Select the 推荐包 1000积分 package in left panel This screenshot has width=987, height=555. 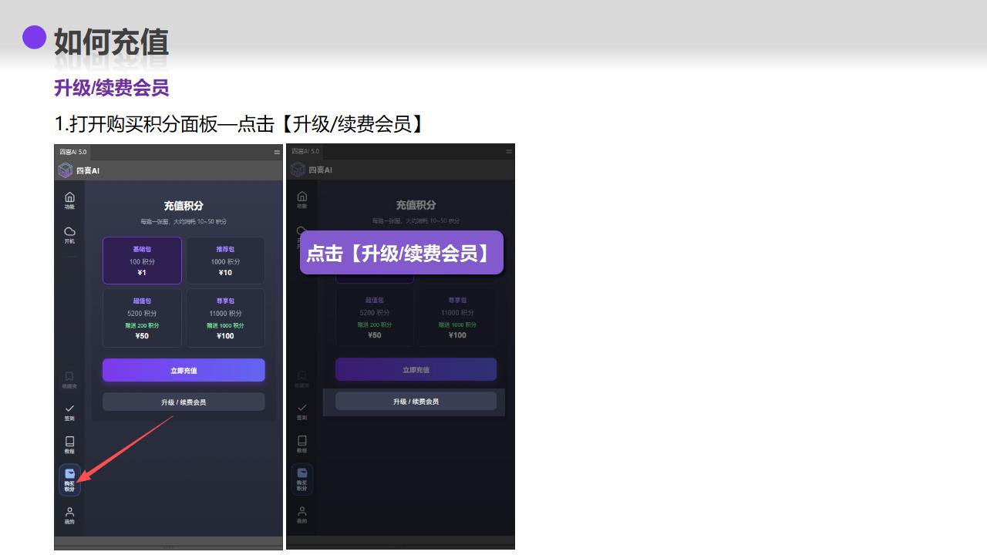pos(225,261)
